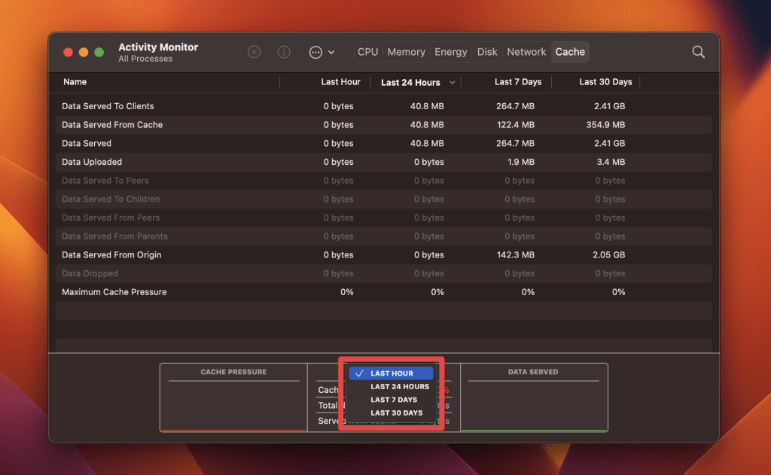Toggle sort chevron on Last 24 Hours
This screenshot has width=771, height=475.
(452, 82)
